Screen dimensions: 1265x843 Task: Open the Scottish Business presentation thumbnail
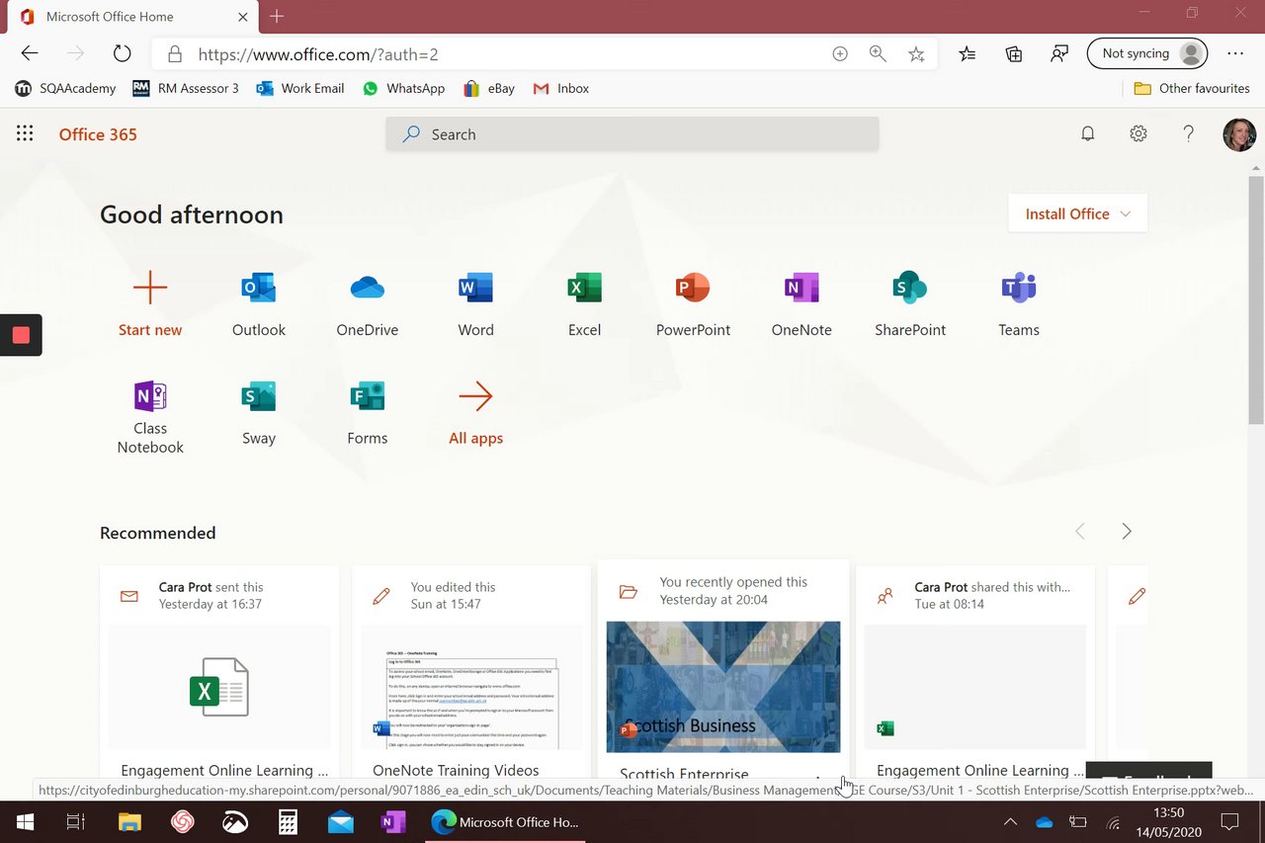click(723, 687)
